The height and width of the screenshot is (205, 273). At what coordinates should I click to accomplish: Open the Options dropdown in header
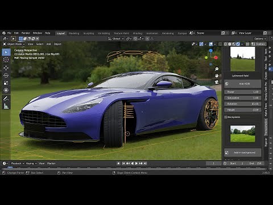(260, 39)
